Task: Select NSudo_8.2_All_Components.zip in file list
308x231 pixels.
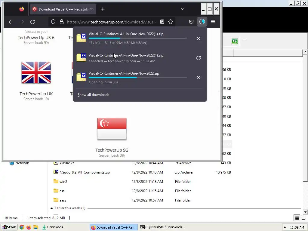Action: click(85, 172)
